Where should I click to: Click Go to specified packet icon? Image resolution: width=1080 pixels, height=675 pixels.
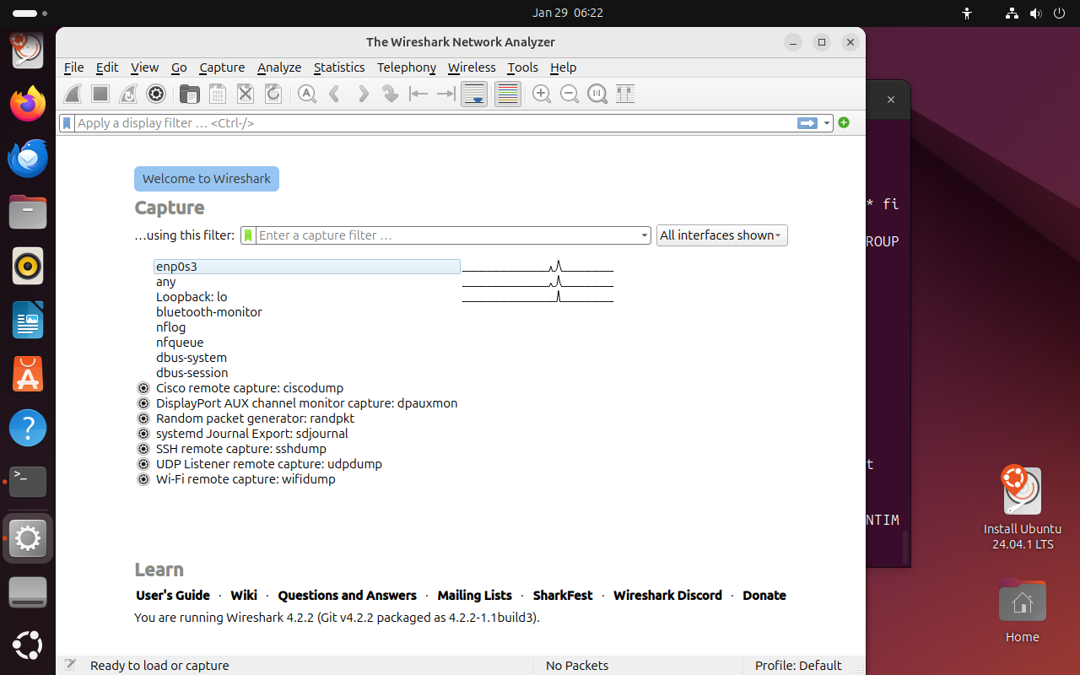point(390,94)
